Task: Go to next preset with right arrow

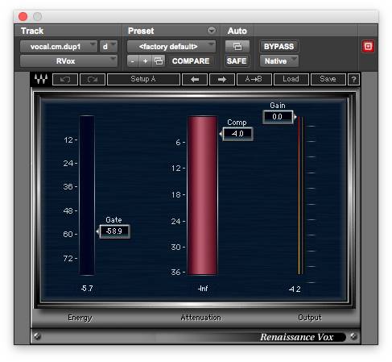Action: point(222,79)
